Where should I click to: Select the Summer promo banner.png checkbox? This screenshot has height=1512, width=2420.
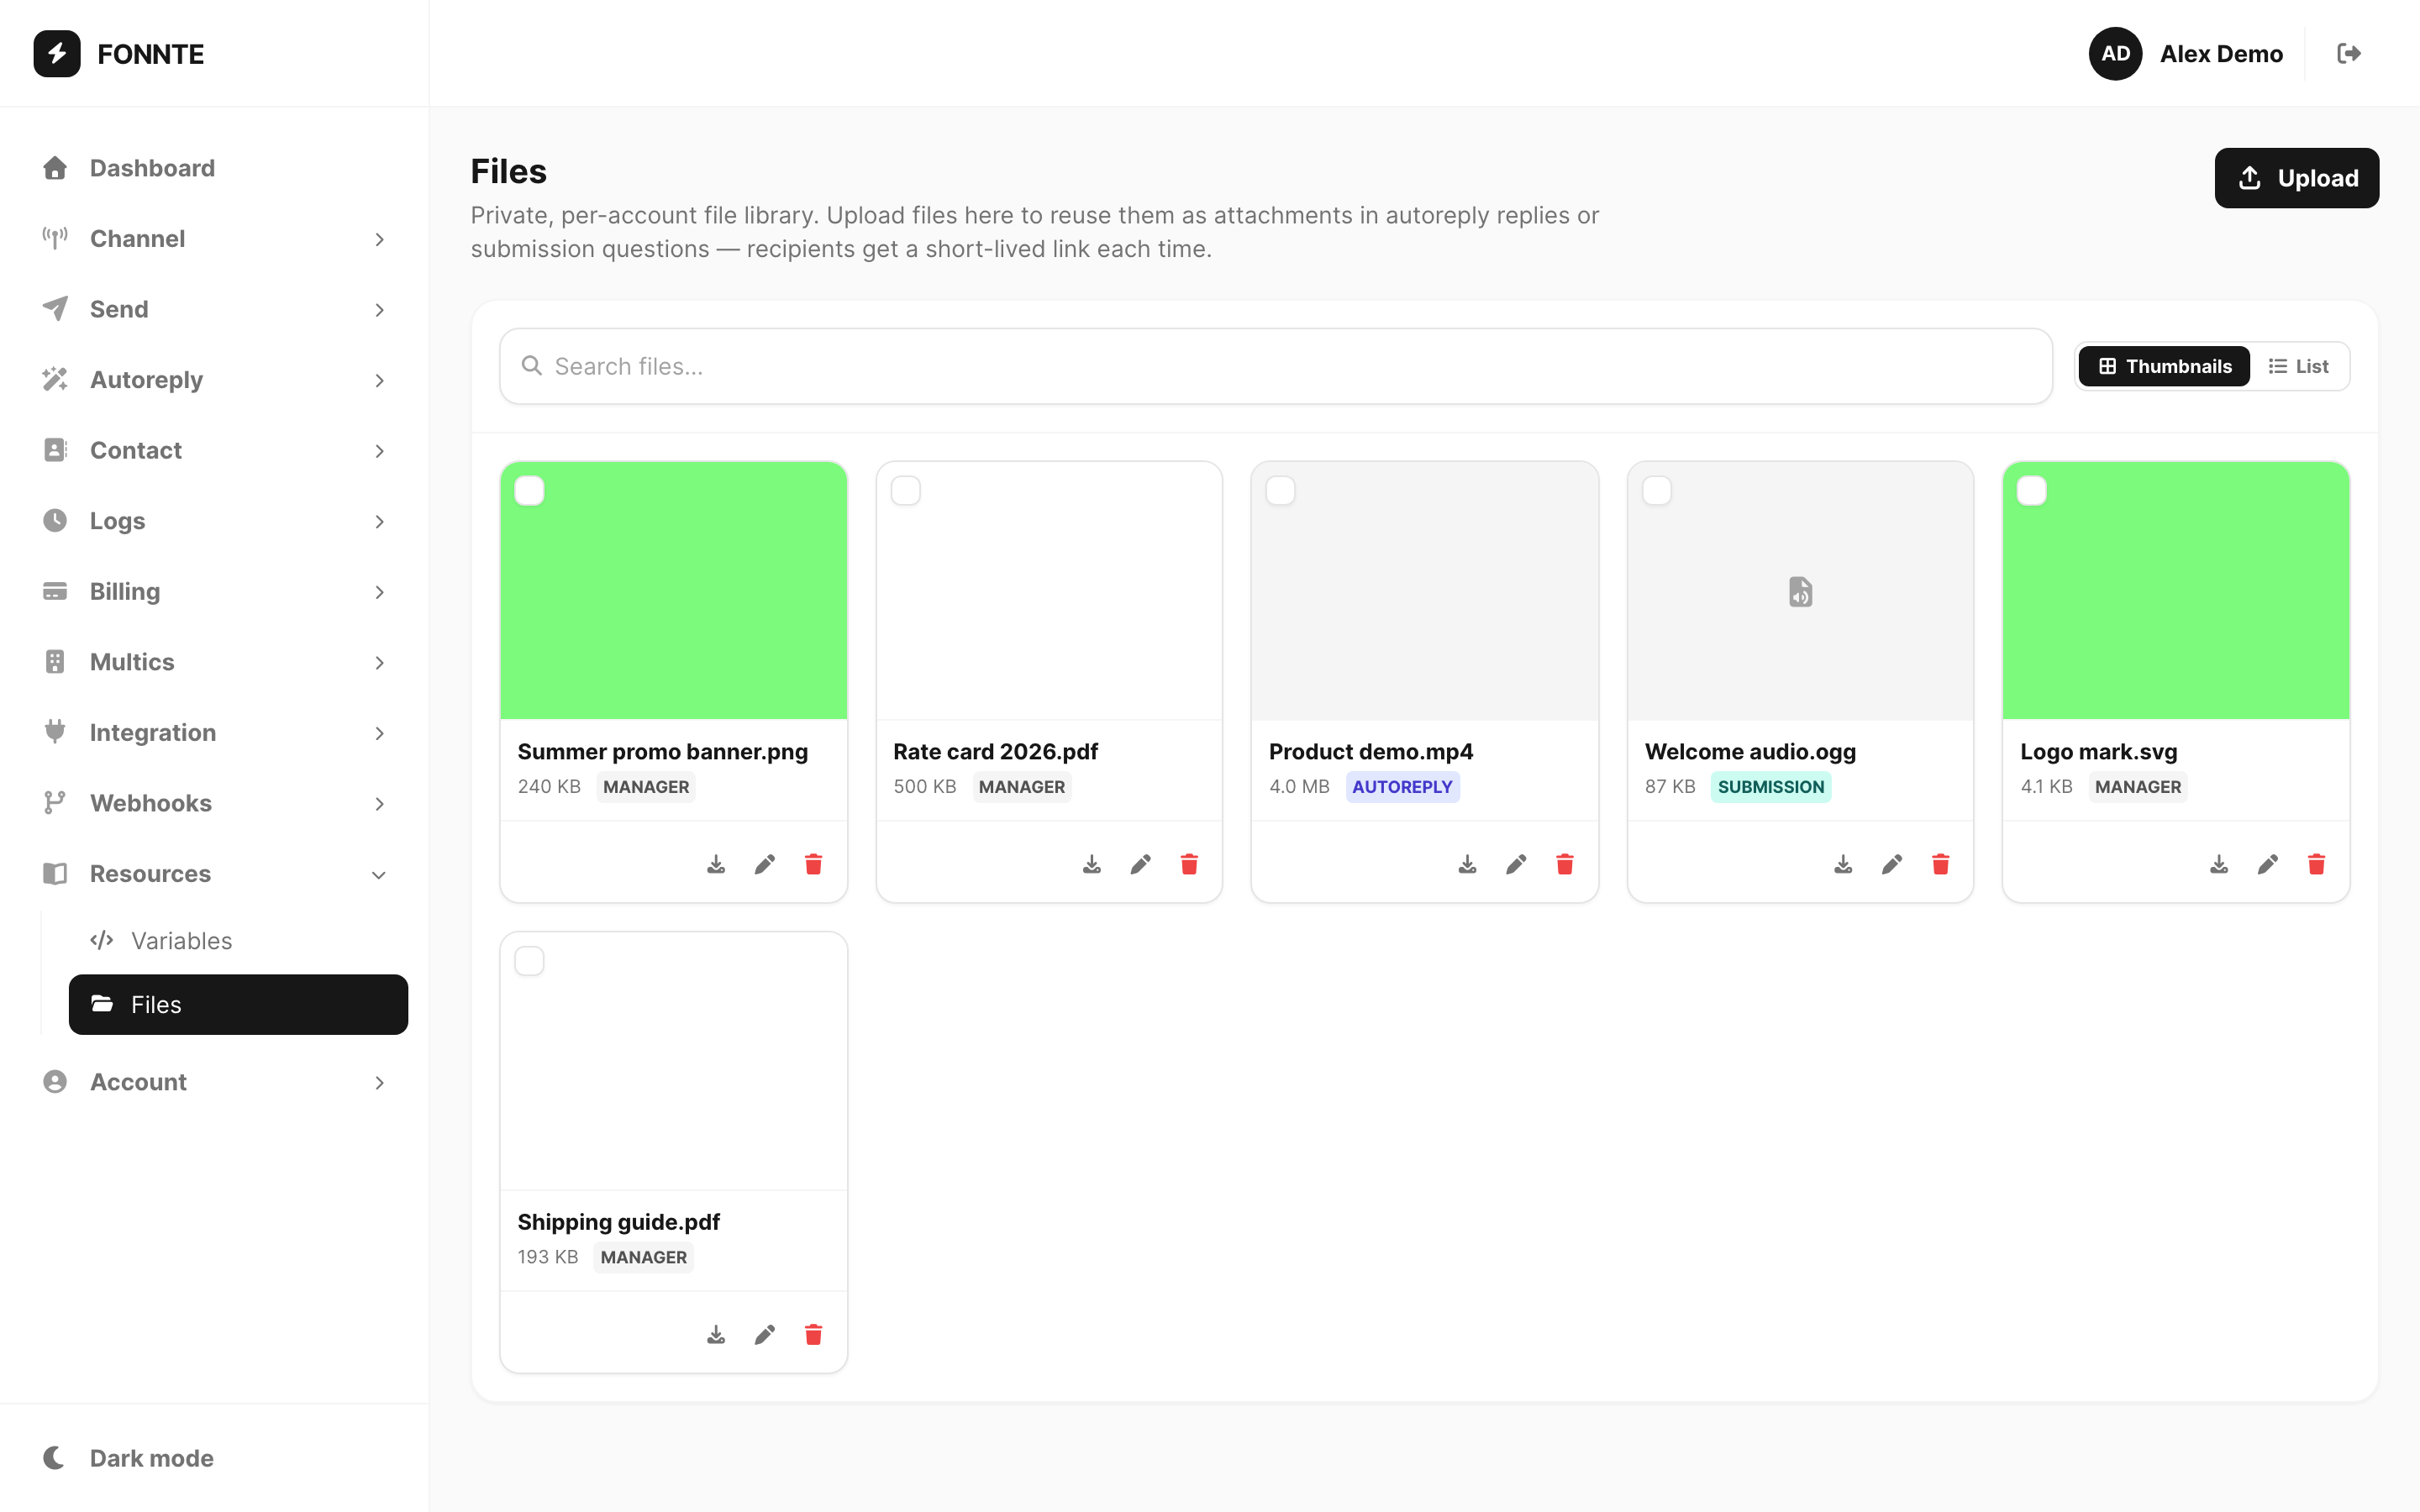click(x=530, y=491)
